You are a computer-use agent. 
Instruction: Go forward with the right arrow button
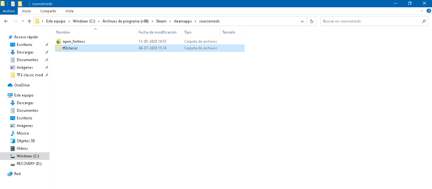(x=15, y=21)
